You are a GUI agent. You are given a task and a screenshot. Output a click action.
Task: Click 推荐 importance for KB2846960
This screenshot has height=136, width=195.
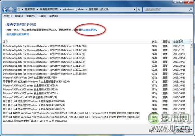click(165, 101)
